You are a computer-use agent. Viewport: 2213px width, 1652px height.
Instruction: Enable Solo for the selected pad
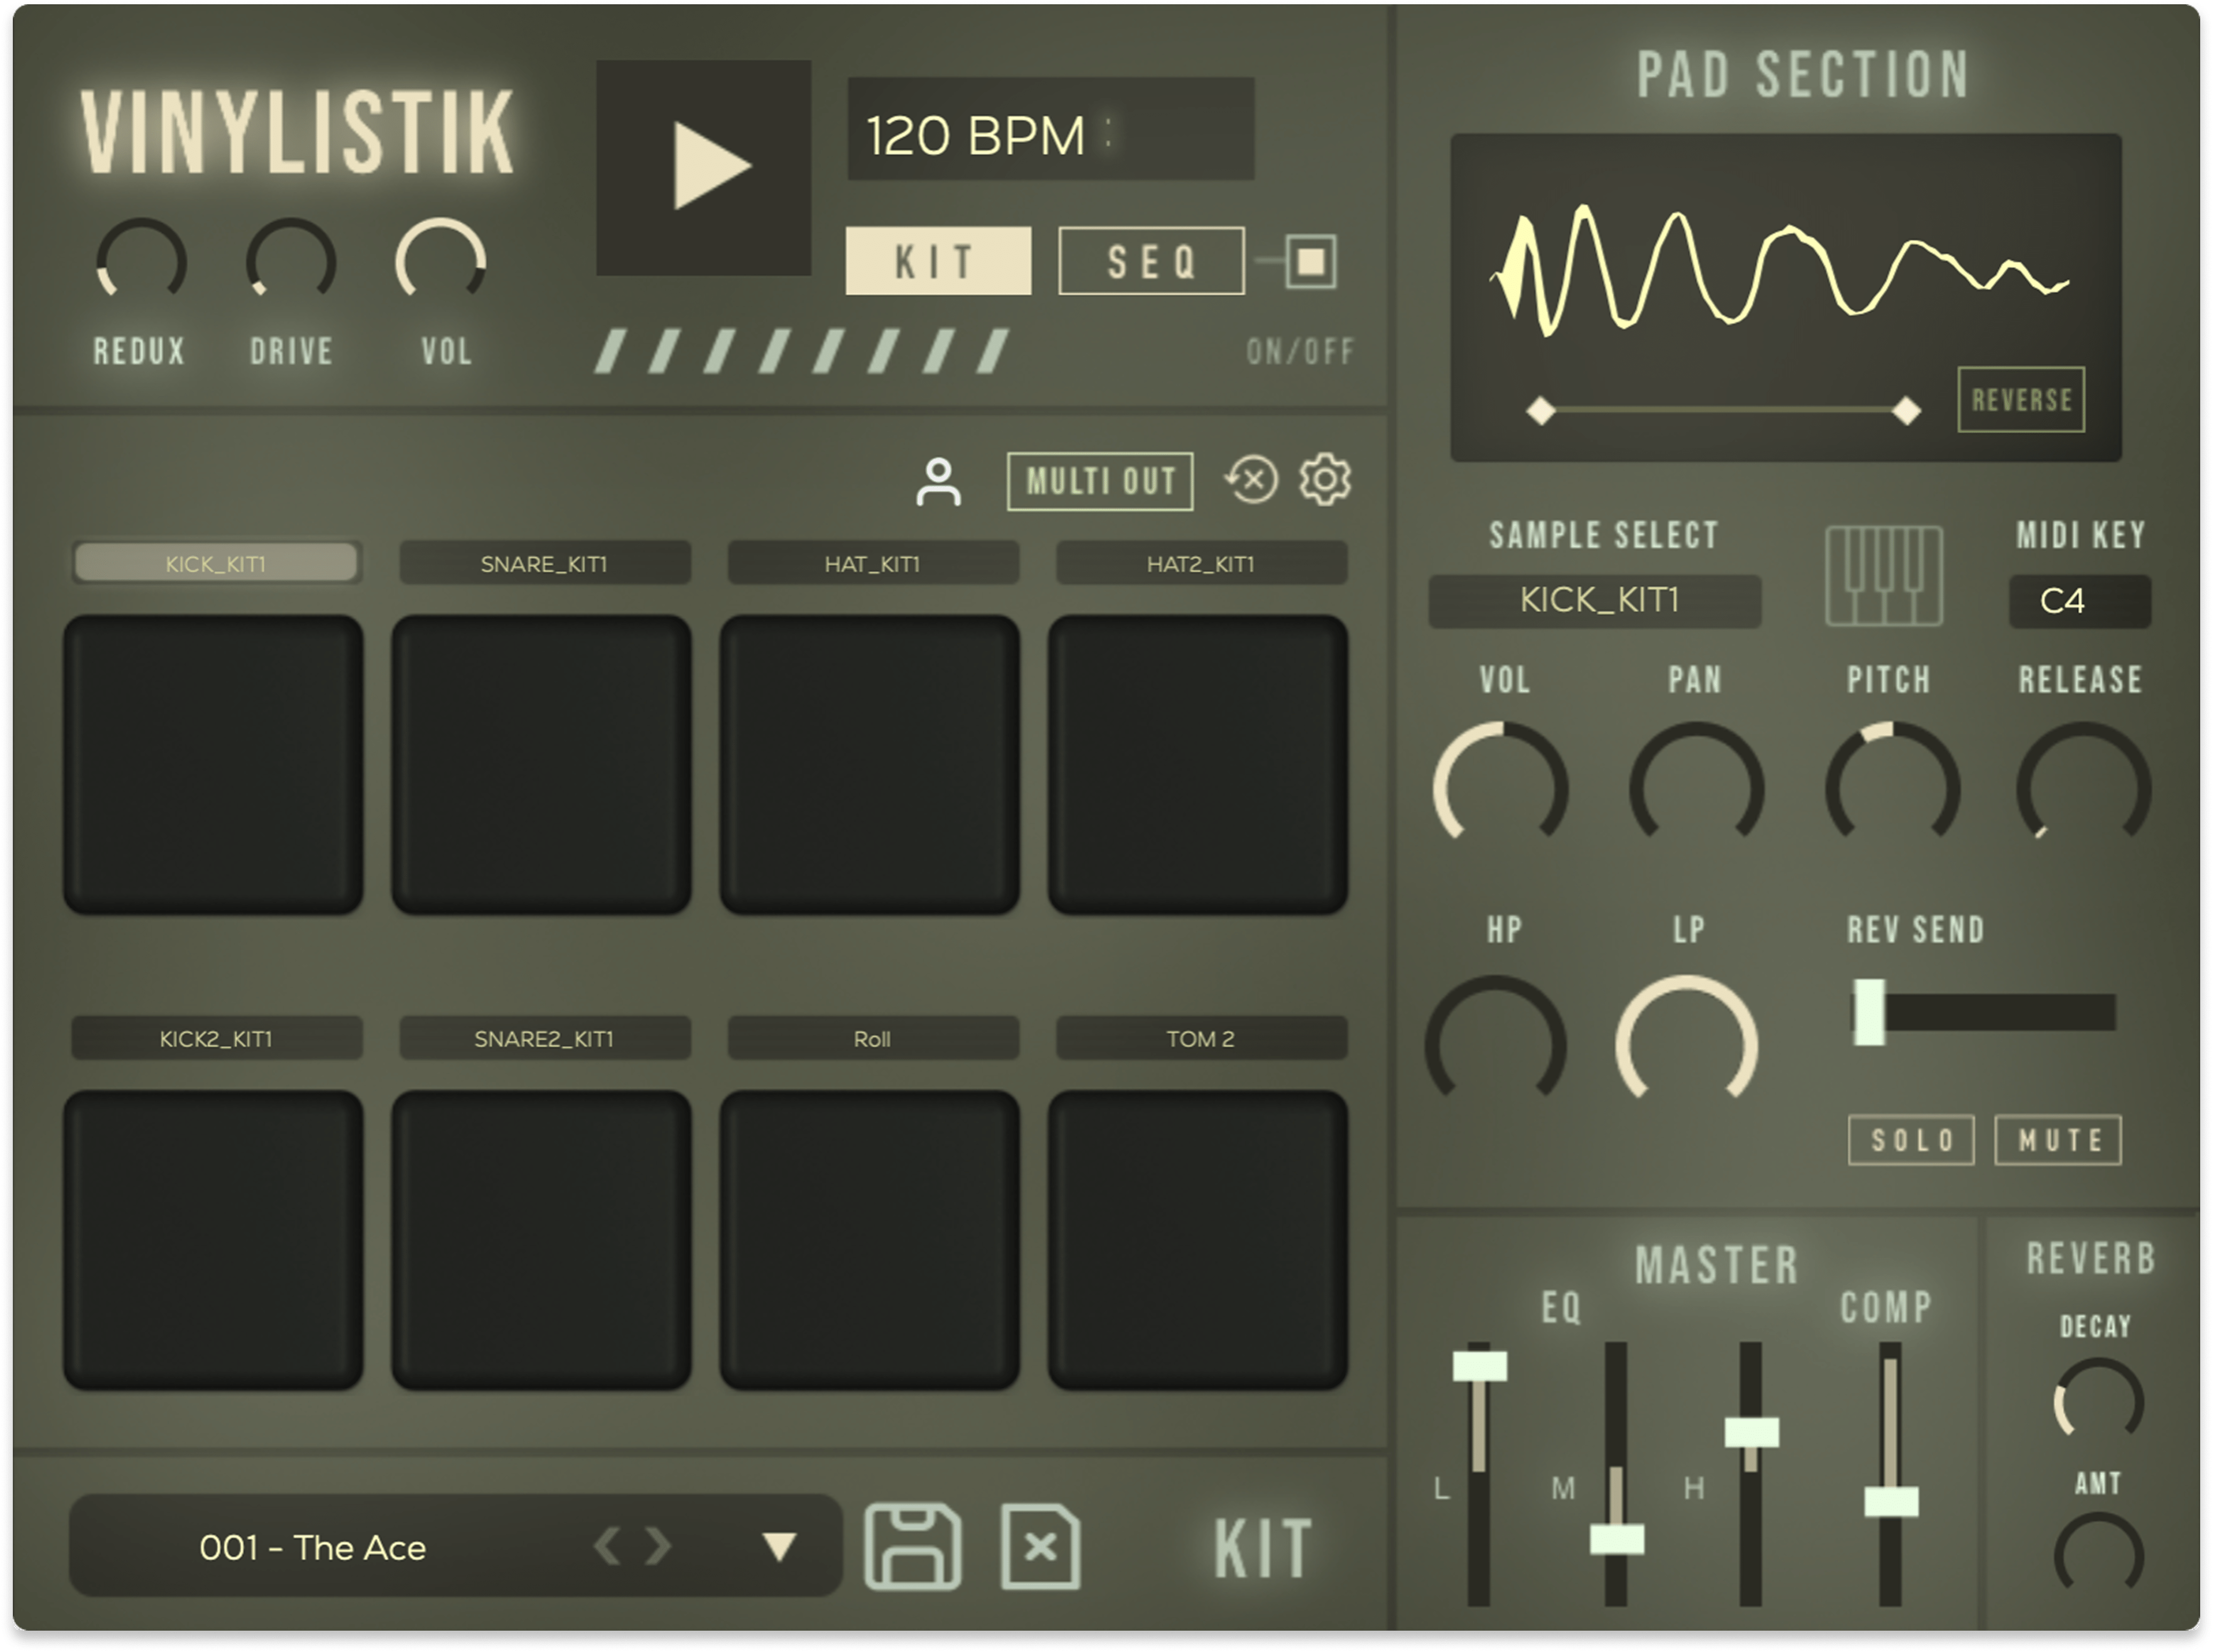coord(1911,1140)
